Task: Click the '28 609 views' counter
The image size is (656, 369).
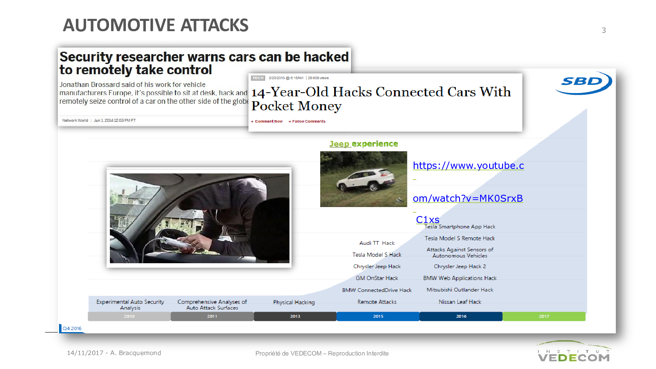Action: click(x=319, y=78)
